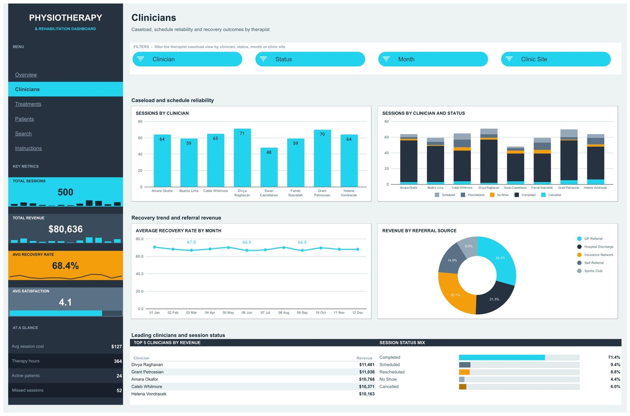The height and width of the screenshot is (416, 630).
Task: Open the Search page link
Action: (23, 134)
